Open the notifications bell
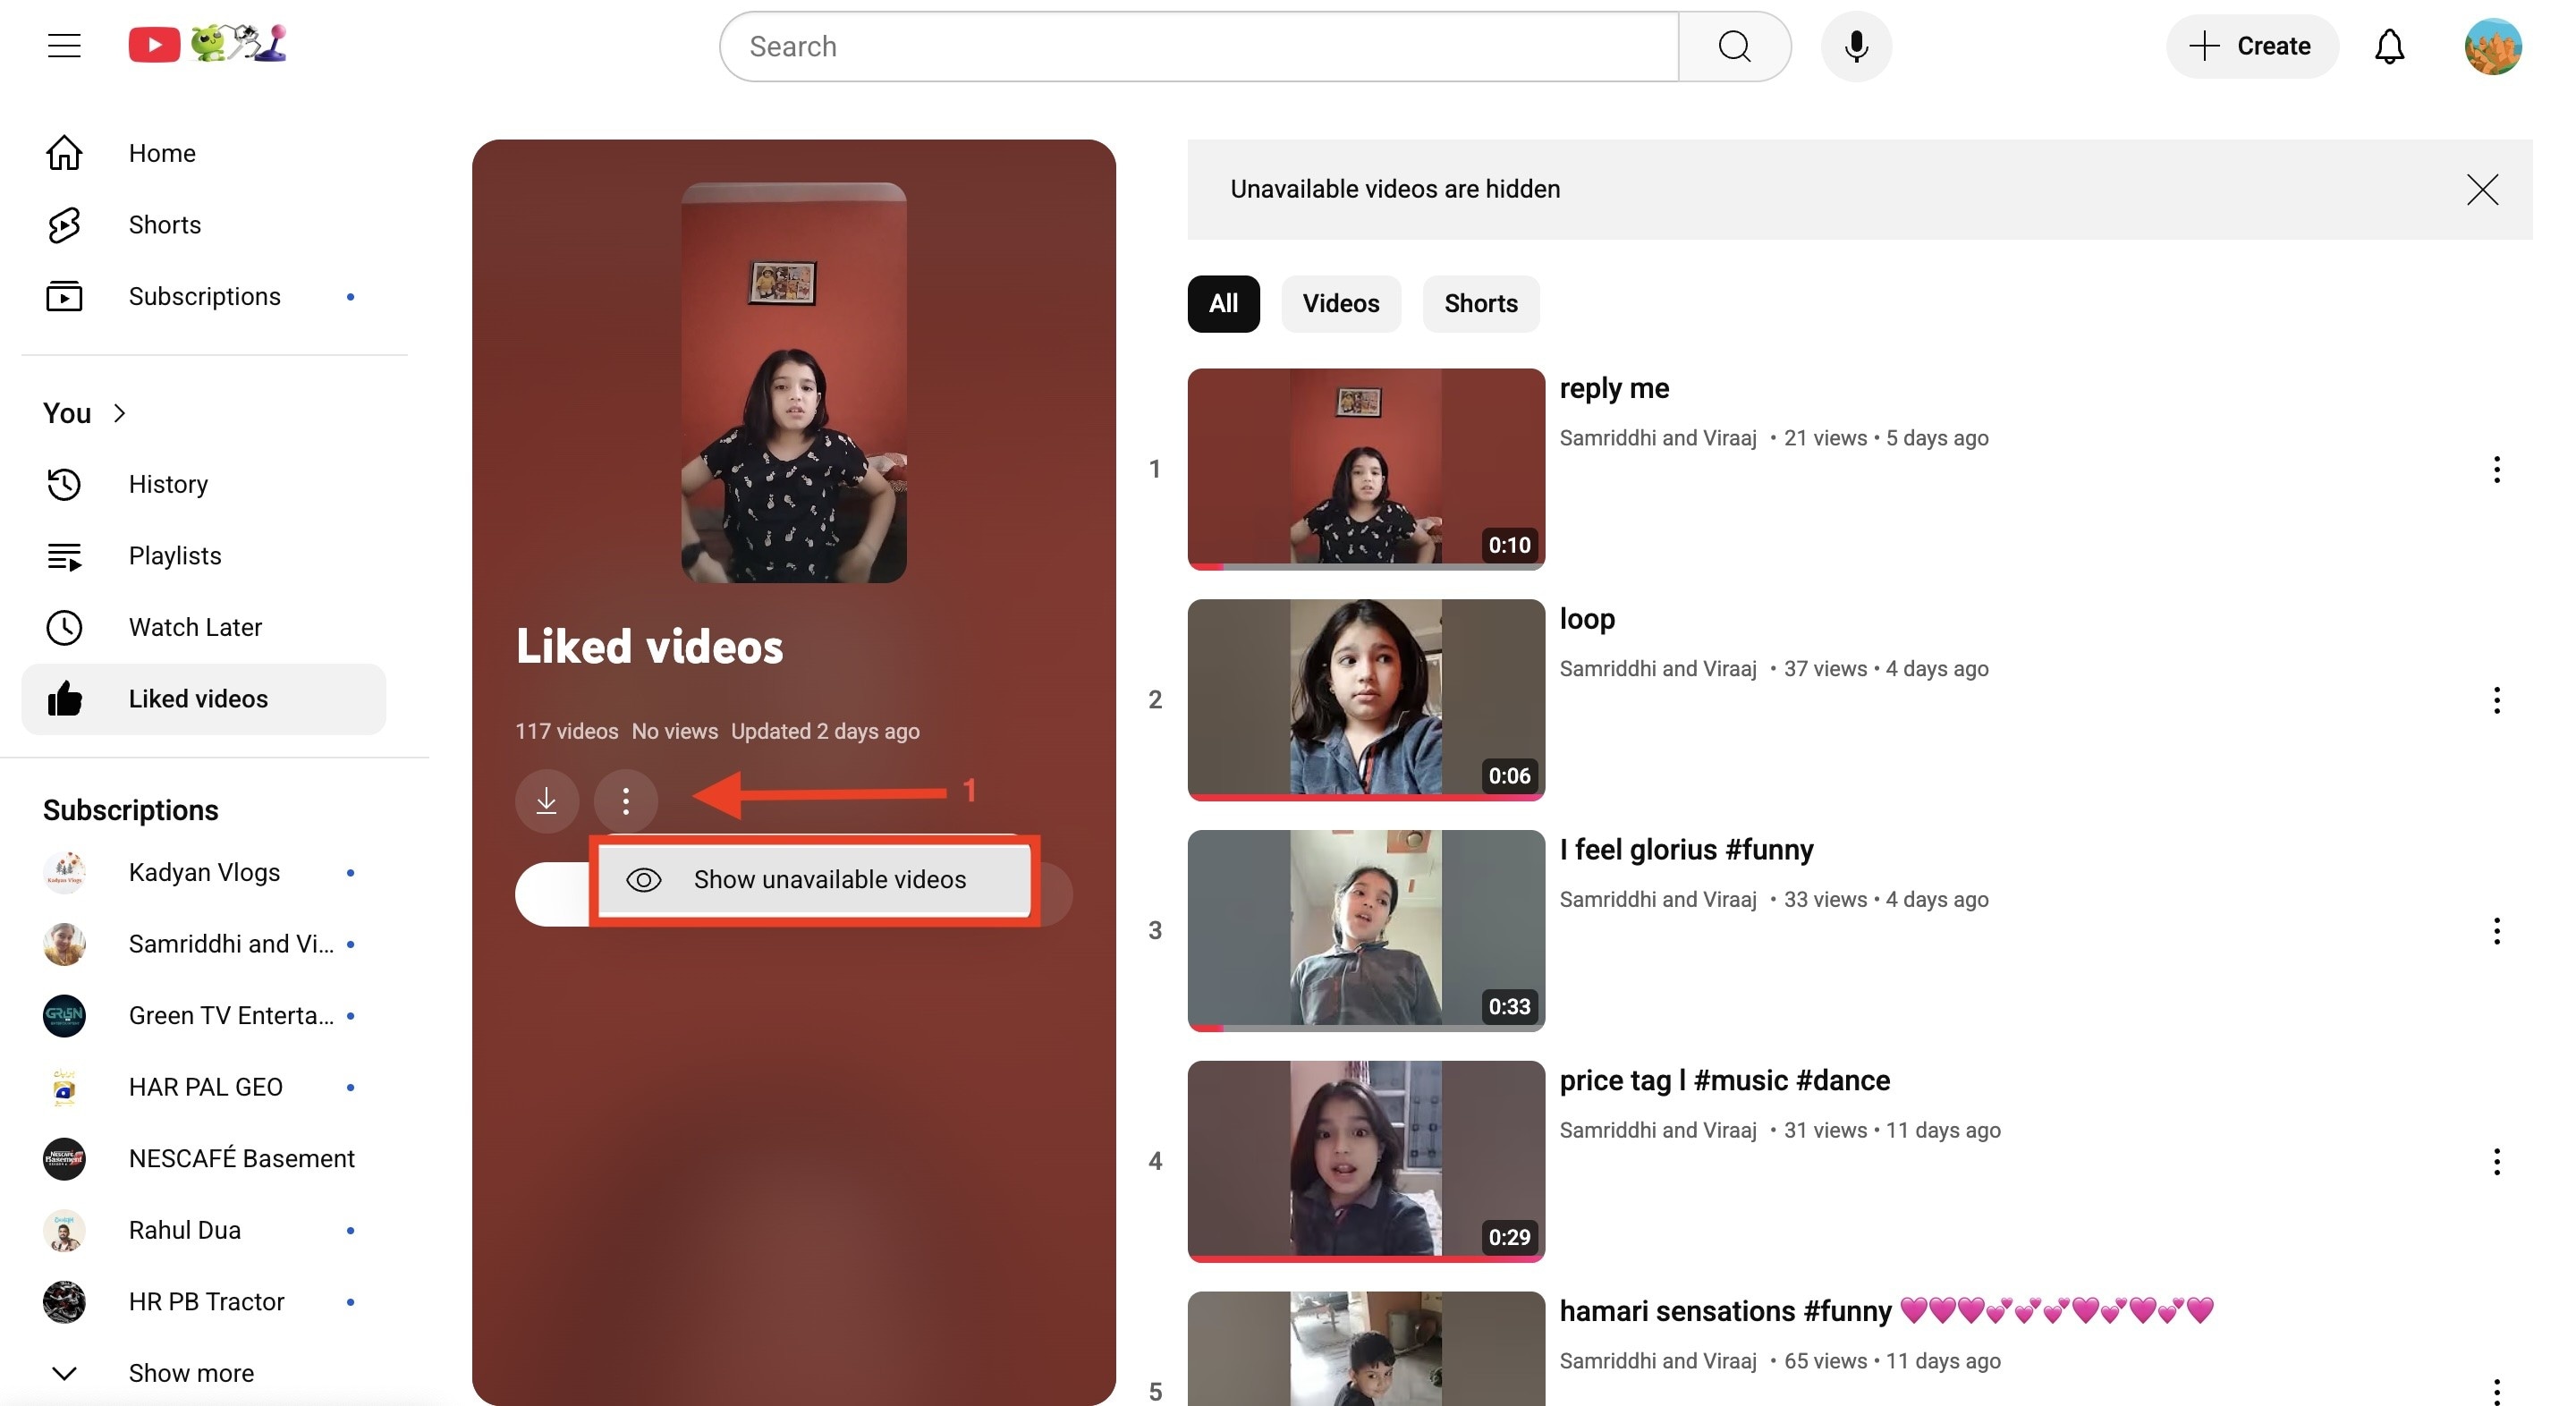The height and width of the screenshot is (1406, 2576). point(2389,46)
